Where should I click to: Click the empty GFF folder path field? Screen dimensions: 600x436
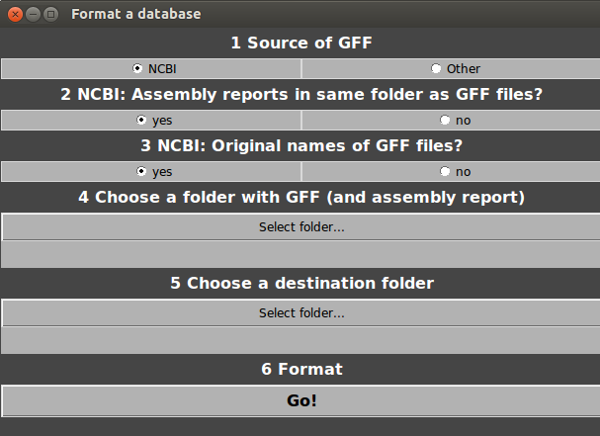coord(300,254)
